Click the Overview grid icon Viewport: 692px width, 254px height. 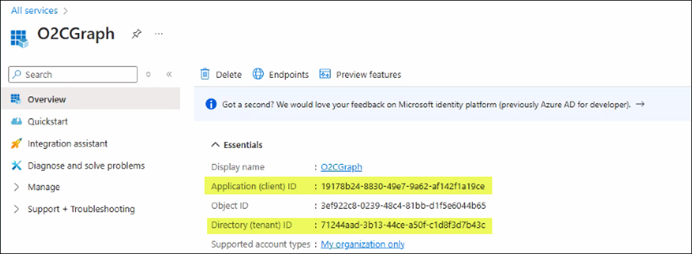click(17, 99)
